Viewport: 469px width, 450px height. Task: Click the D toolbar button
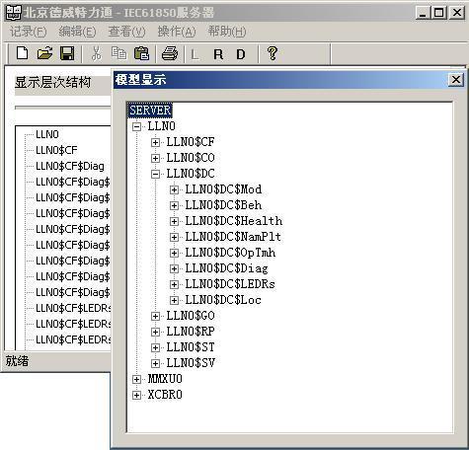(x=241, y=54)
